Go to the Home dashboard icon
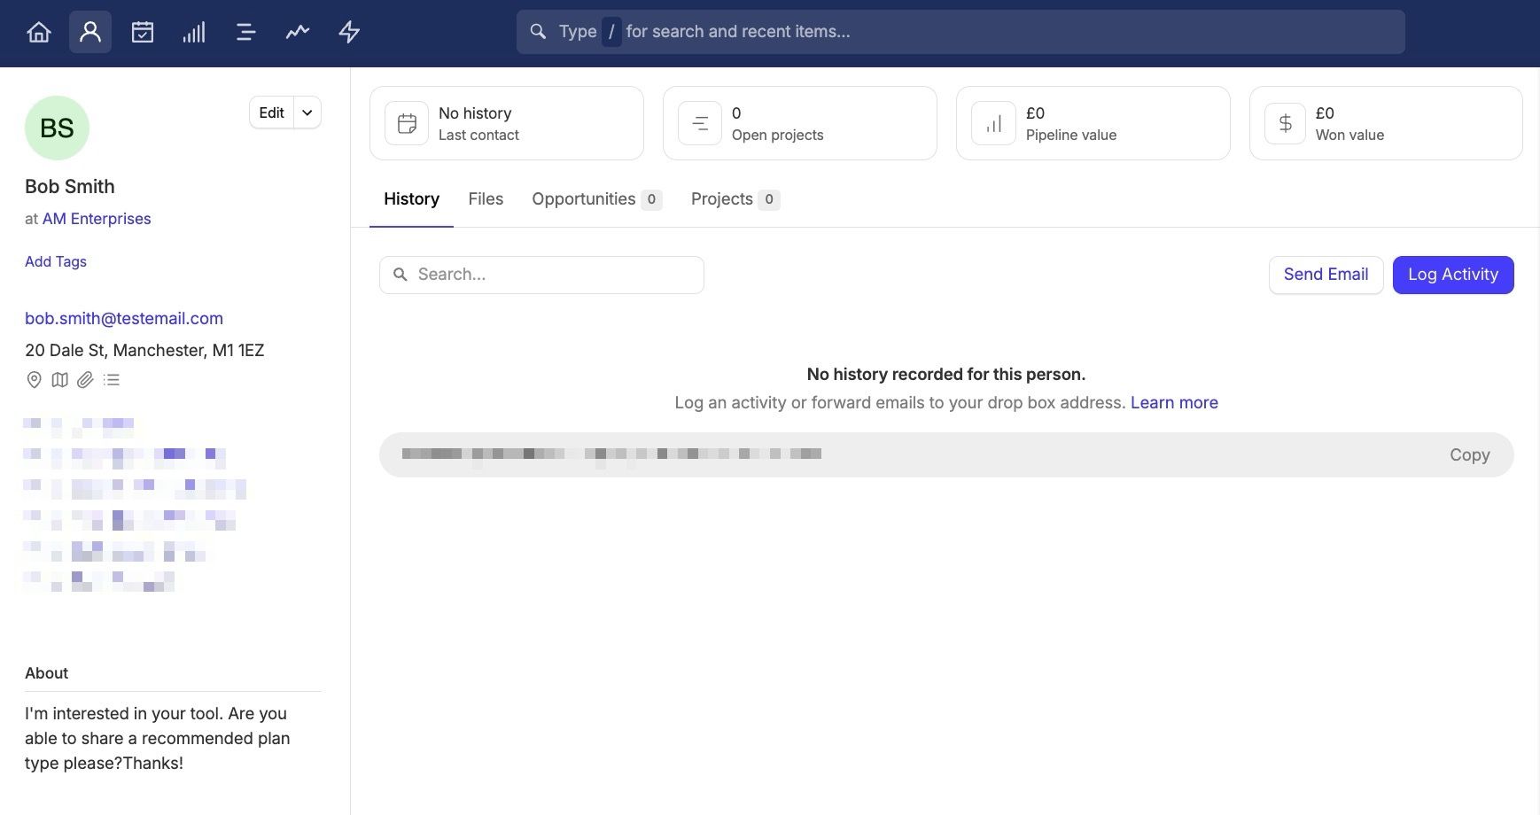The width and height of the screenshot is (1540, 815). 39,32
